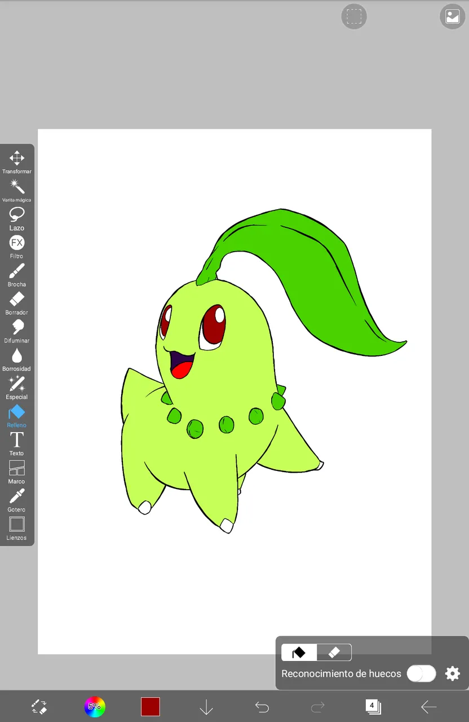Select the Relleno fill tool

(x=17, y=416)
